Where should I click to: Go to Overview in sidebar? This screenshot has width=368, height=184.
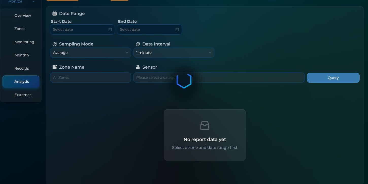[21, 16]
